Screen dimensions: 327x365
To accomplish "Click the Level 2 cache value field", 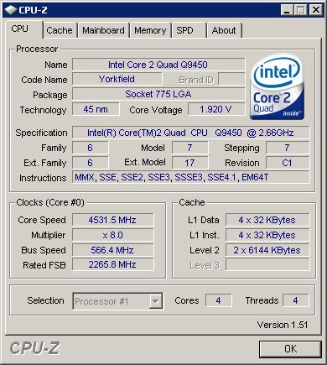I will pos(267,250).
